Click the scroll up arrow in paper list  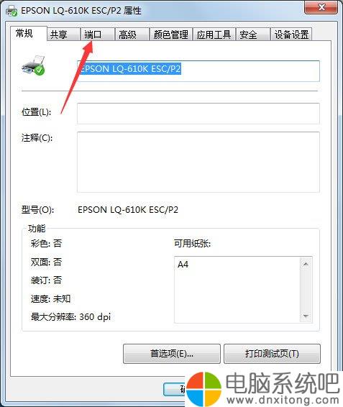point(306,264)
